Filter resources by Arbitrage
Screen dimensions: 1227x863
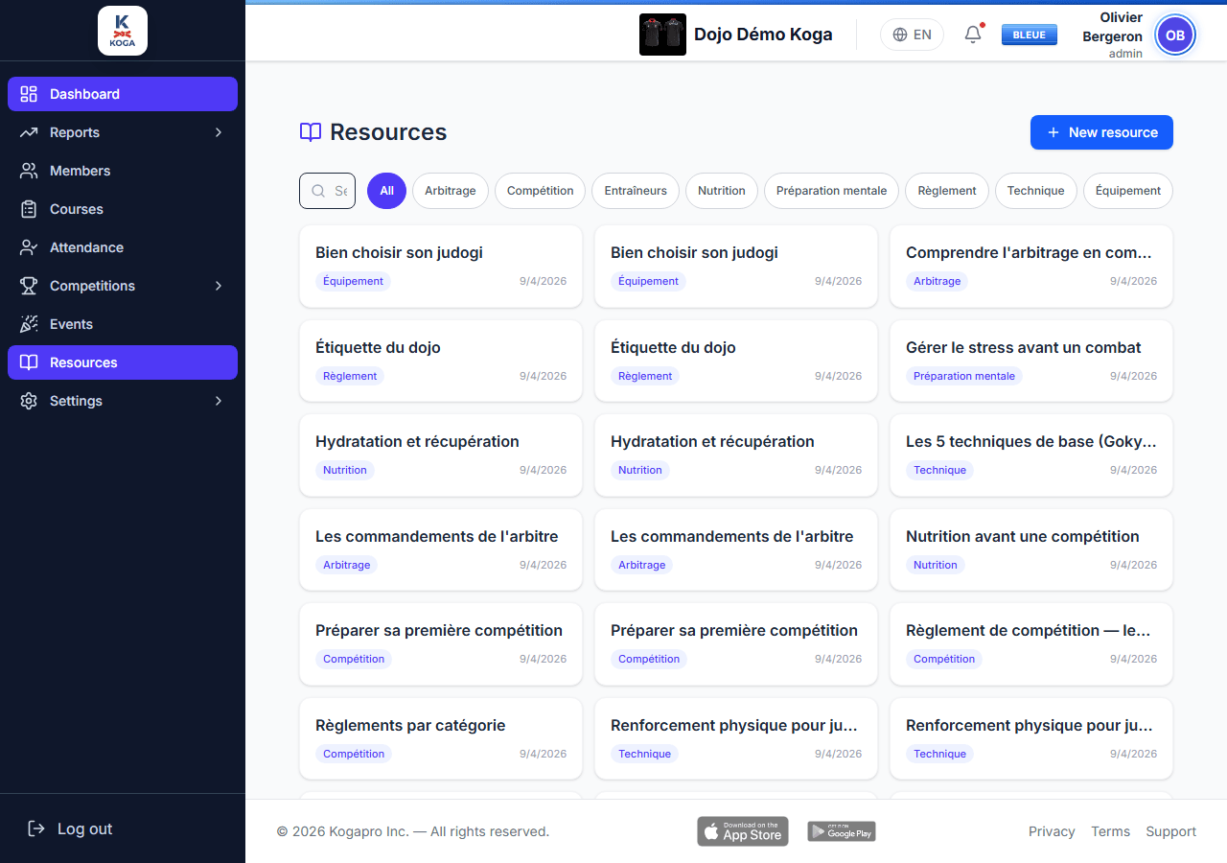pos(451,191)
